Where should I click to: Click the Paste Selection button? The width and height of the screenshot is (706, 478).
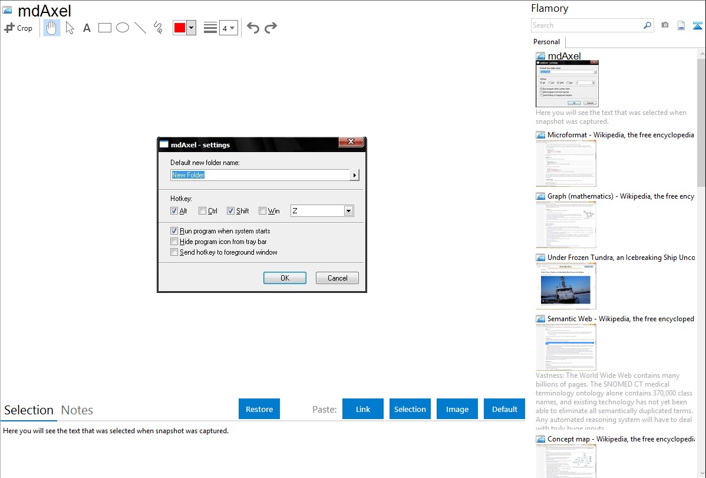point(410,409)
